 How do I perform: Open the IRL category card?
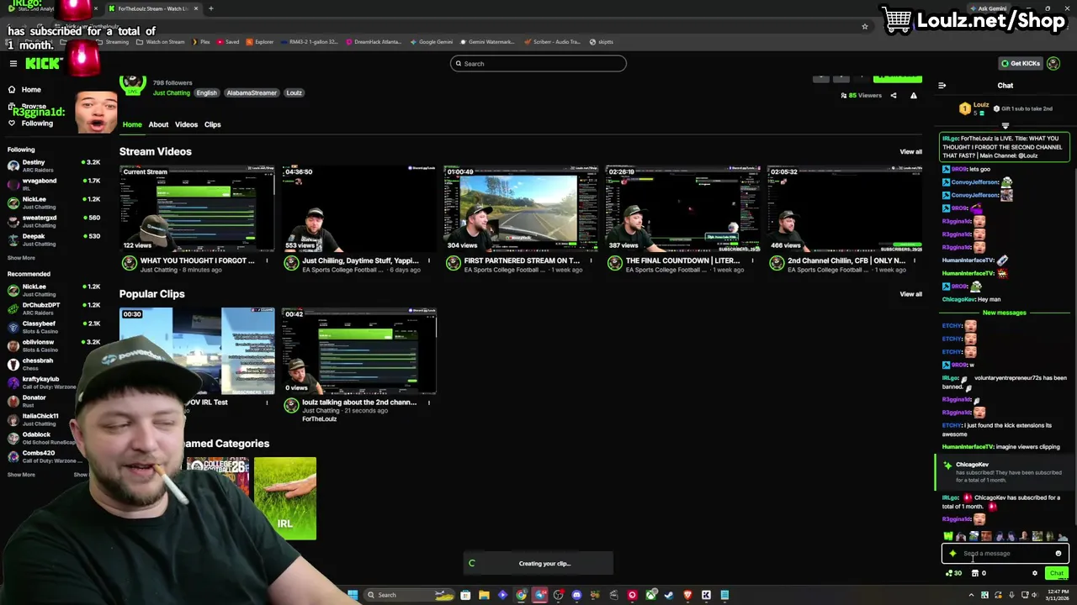point(285,498)
